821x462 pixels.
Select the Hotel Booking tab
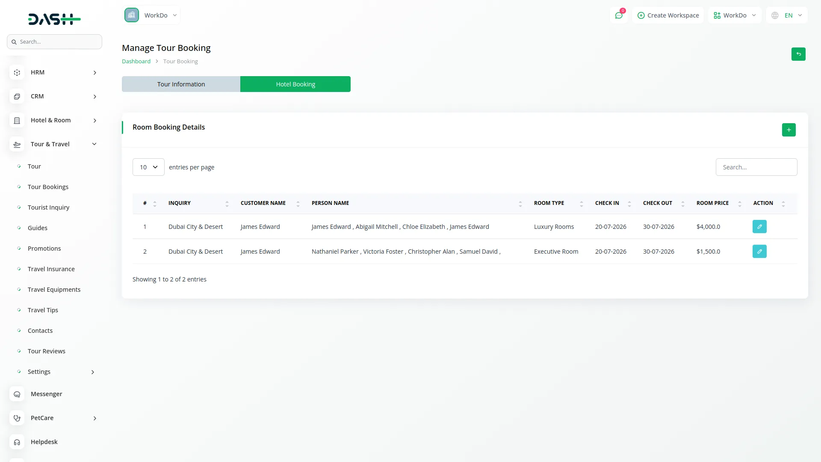[x=295, y=84]
